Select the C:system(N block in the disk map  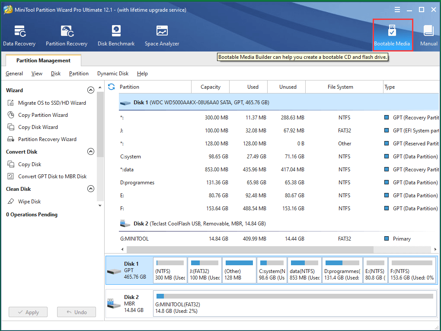coord(272,270)
